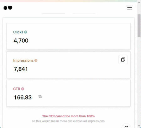The width and height of the screenshot is (141, 128).
Task: Click the CTR cannot exceed 100% warning
Action: pos(69,116)
